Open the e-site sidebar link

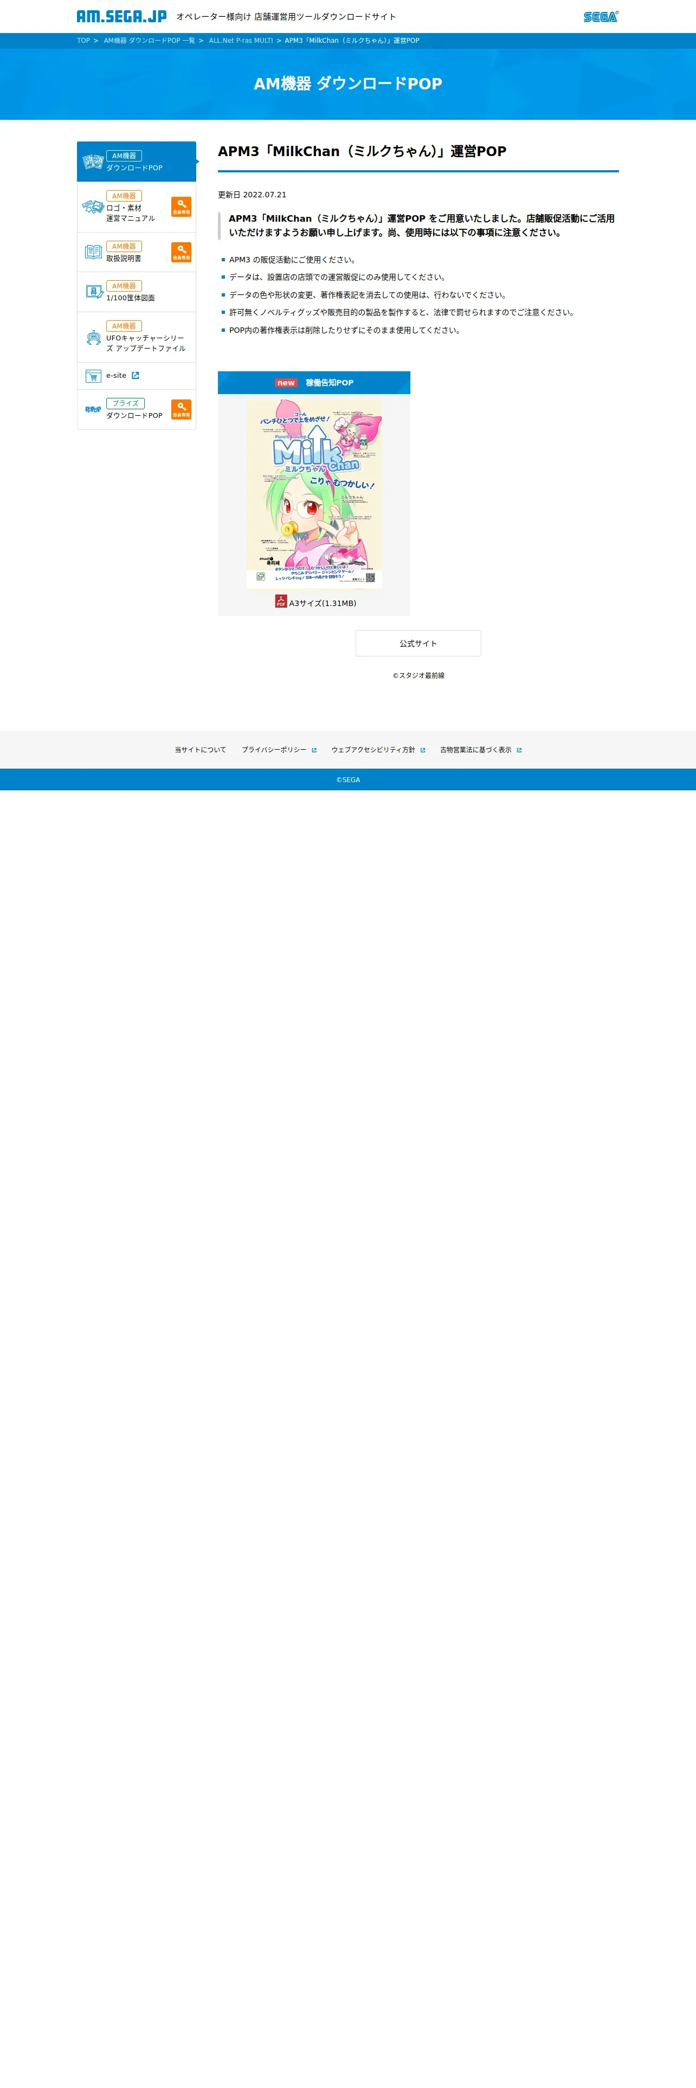point(136,376)
